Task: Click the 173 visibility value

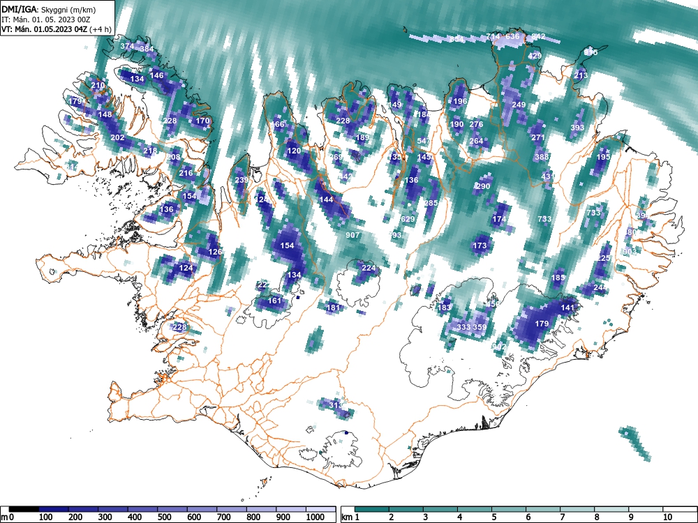Action: (480, 245)
